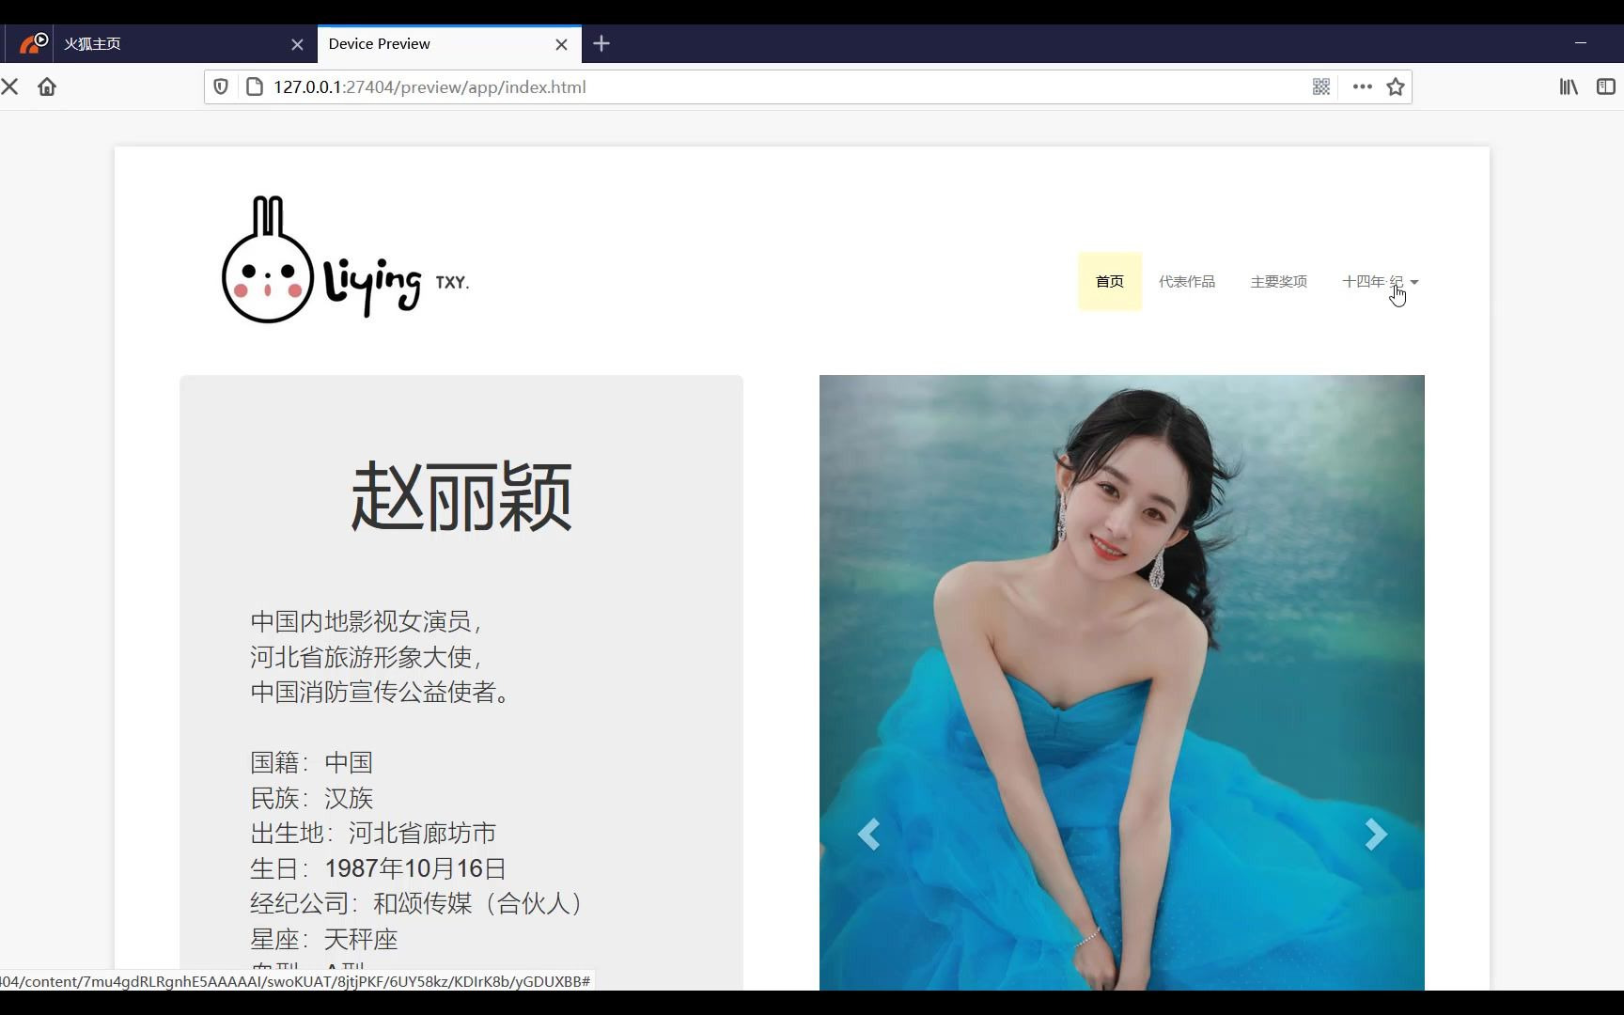Open the 主要奖项 navigation item

click(x=1279, y=281)
